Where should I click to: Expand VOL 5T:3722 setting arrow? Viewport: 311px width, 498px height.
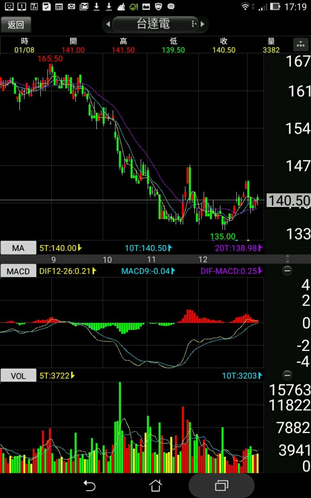[x=73, y=376]
